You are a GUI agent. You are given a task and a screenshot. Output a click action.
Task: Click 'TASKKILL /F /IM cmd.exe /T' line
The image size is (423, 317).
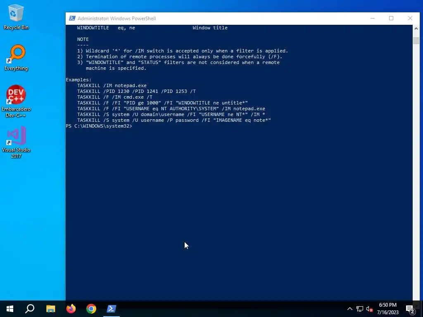tap(115, 97)
